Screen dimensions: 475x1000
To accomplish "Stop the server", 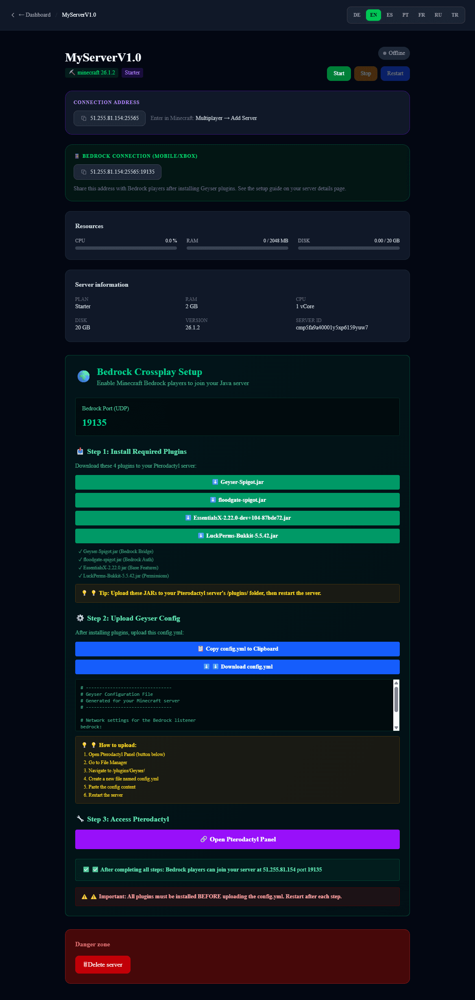I will tap(366, 74).
